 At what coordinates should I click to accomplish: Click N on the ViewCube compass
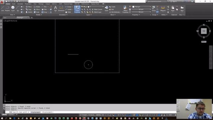(204, 25)
